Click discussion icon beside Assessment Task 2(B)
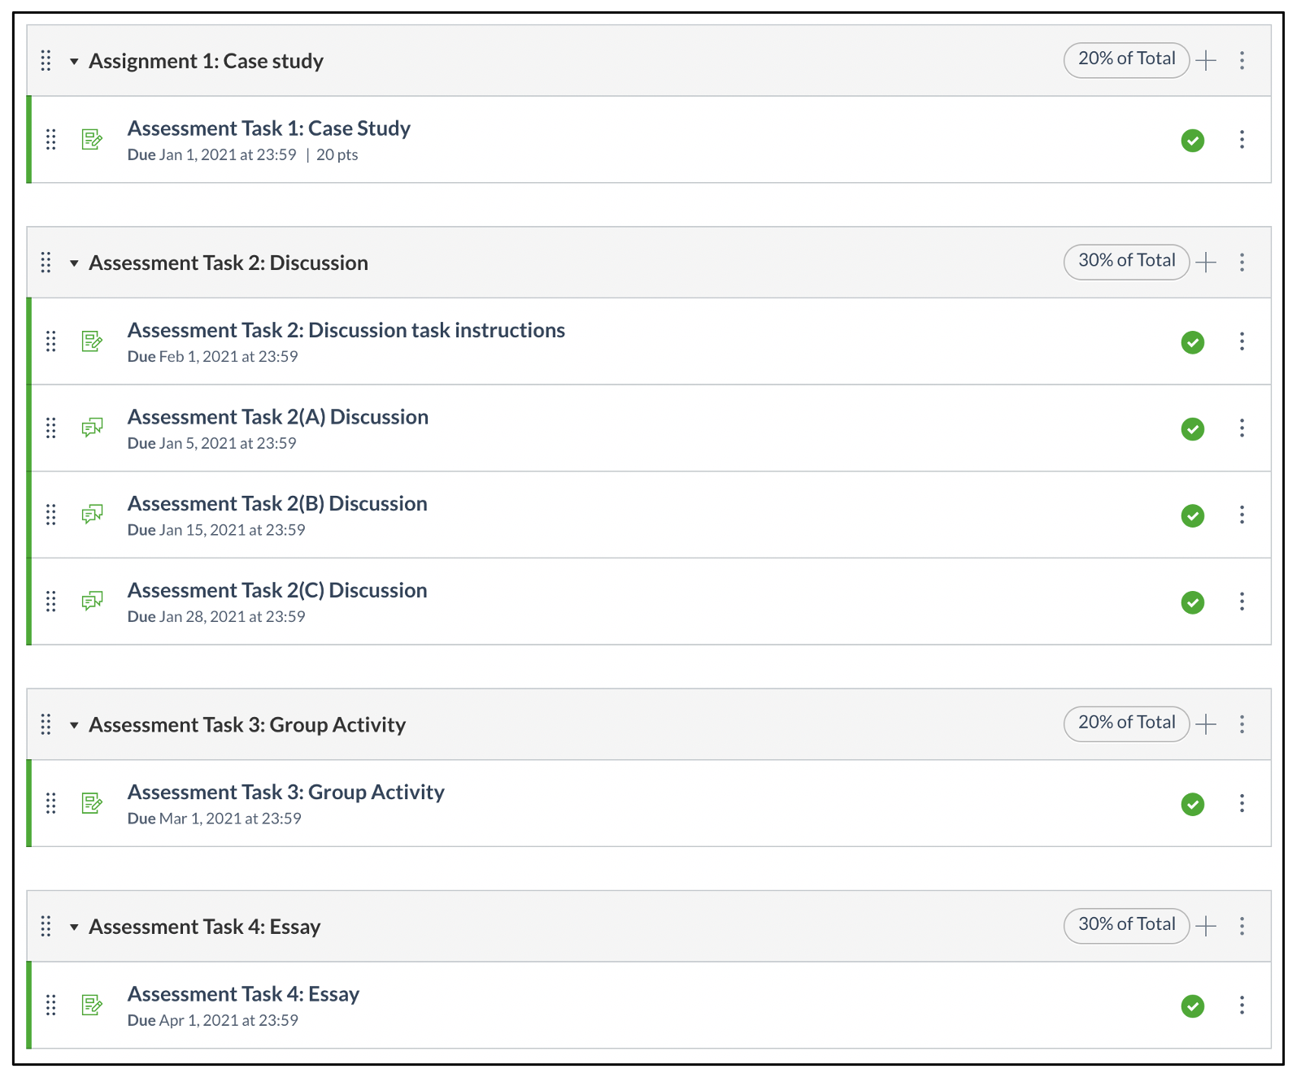This screenshot has height=1086, width=1301. point(92,515)
